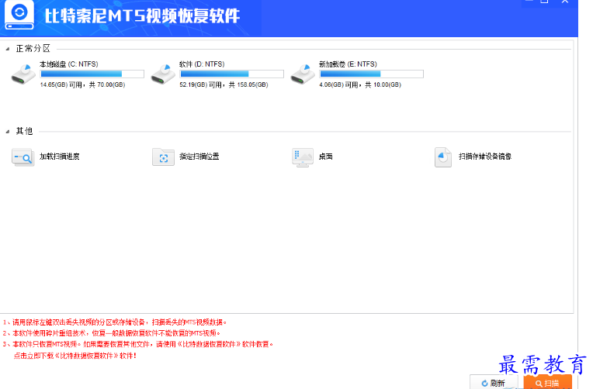The height and width of the screenshot is (389, 593).
Task: Click the 正常分区 section heading
Action: (x=33, y=49)
